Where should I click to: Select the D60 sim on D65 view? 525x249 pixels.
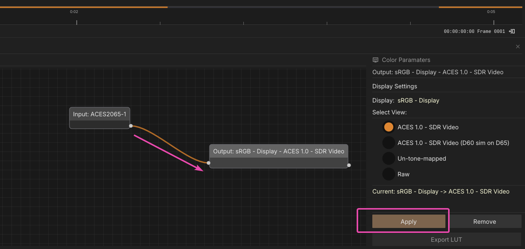pos(389,143)
